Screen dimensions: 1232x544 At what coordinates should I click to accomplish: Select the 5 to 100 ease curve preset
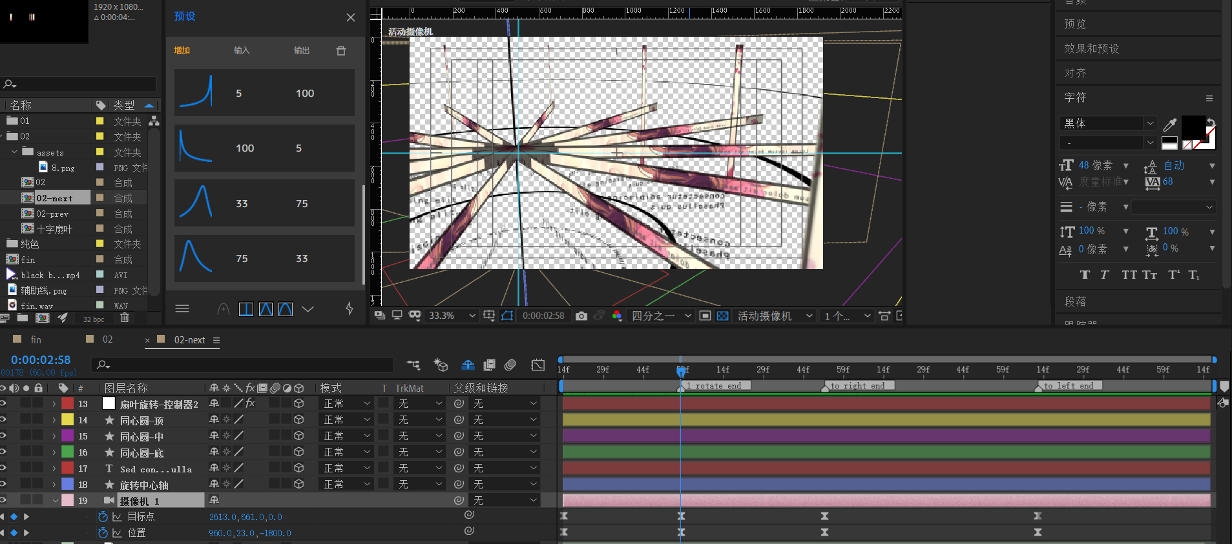coord(264,93)
